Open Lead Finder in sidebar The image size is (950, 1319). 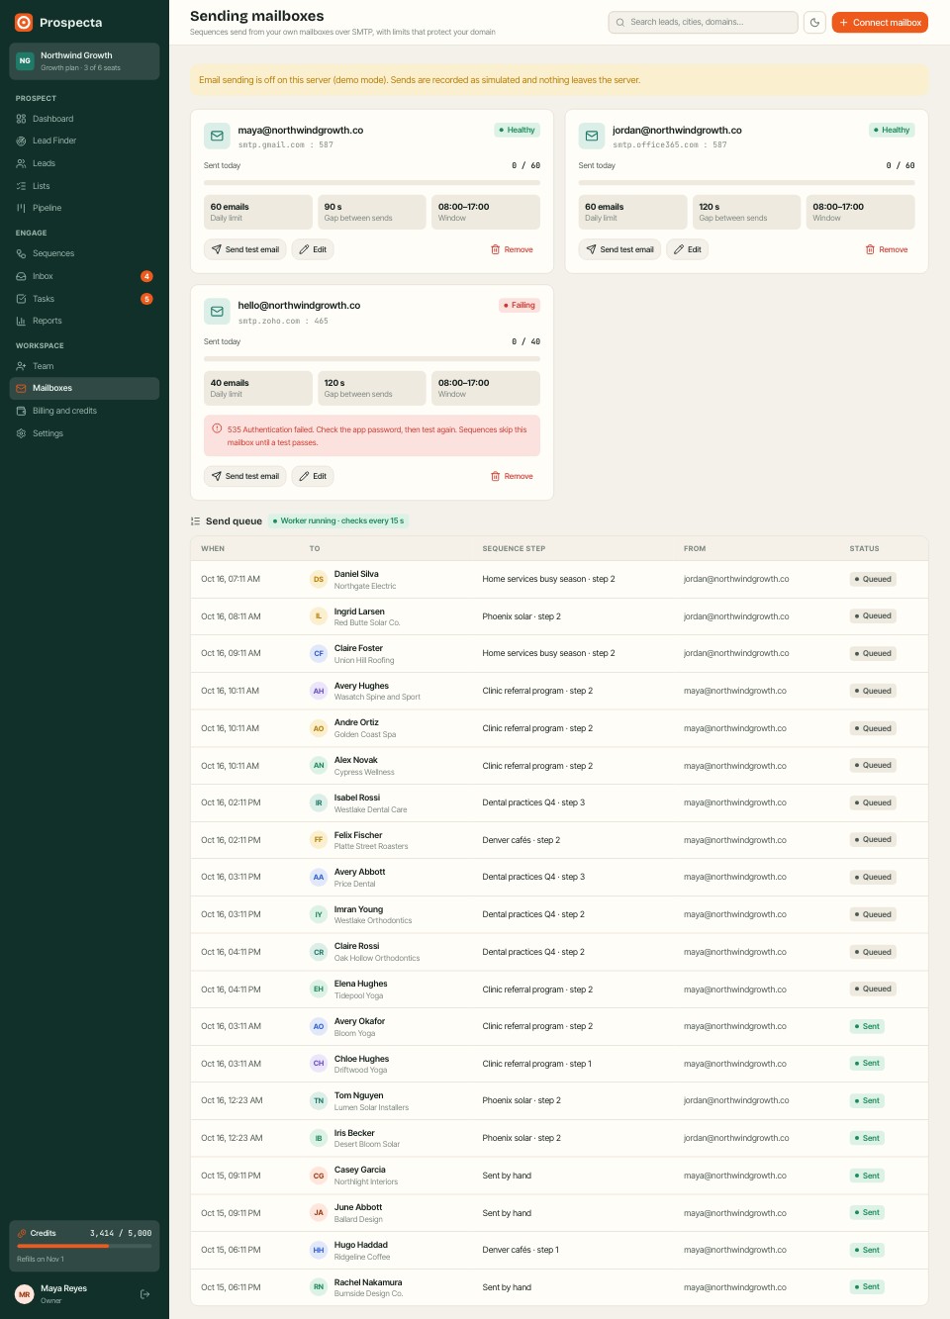pos(84,141)
